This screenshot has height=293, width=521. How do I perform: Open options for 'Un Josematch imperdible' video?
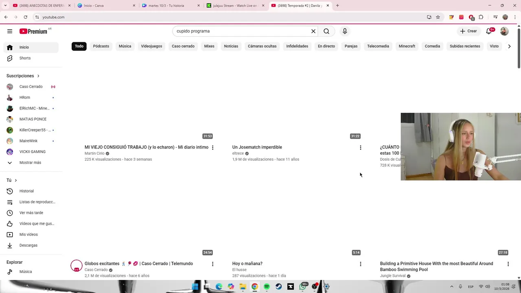(360, 148)
